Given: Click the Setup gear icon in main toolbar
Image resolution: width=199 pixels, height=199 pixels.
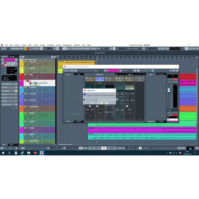Looking at the screenshot, I should point(197,49).
